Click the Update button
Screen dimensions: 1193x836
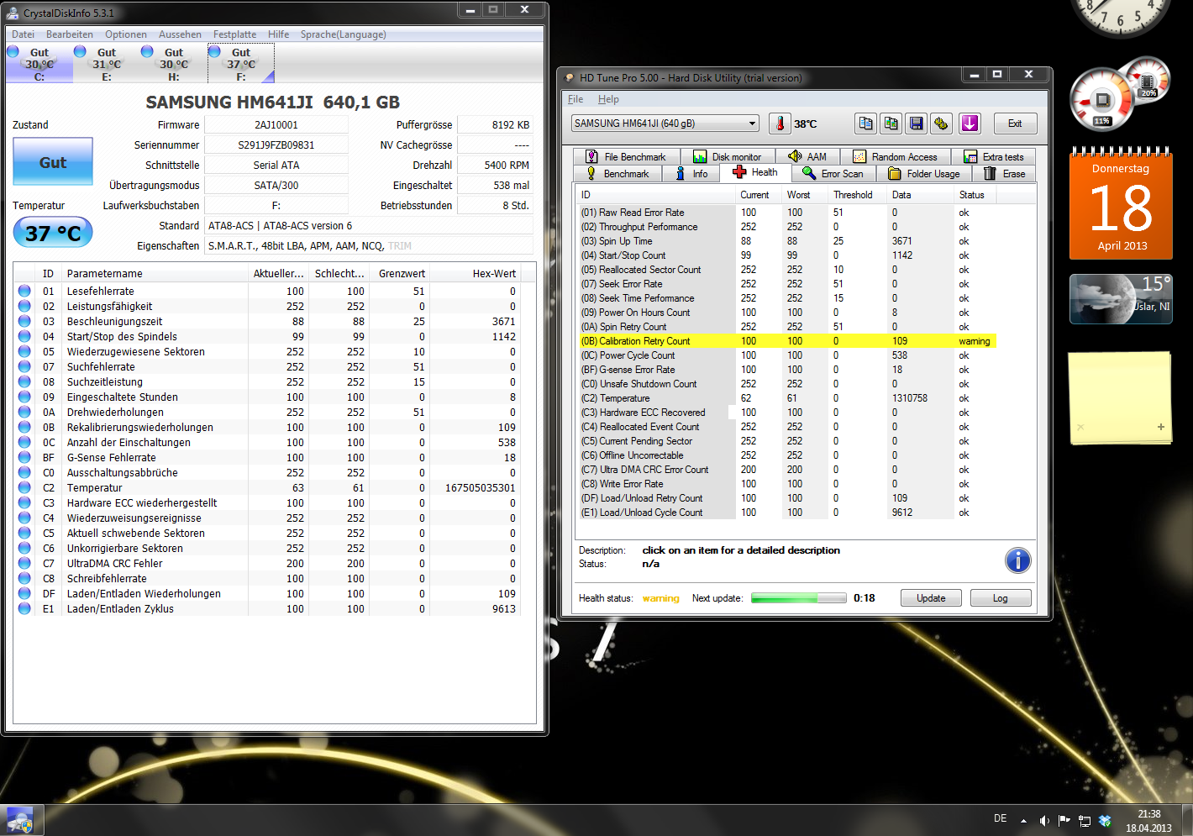pyautogui.click(x=931, y=598)
